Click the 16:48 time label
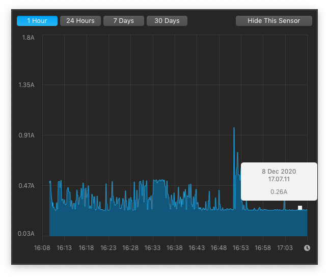 pos(218,248)
